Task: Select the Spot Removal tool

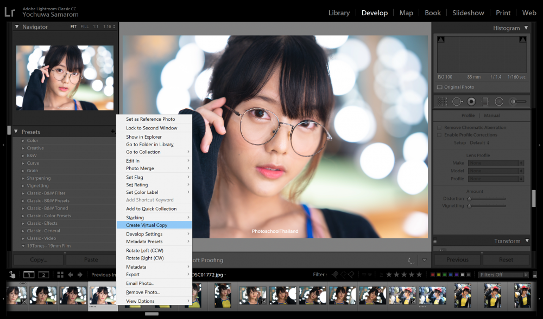Action: coord(457,101)
